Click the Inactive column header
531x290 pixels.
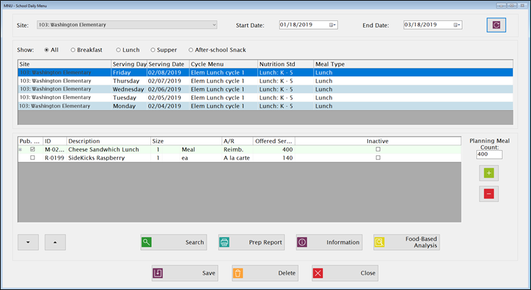pos(378,141)
